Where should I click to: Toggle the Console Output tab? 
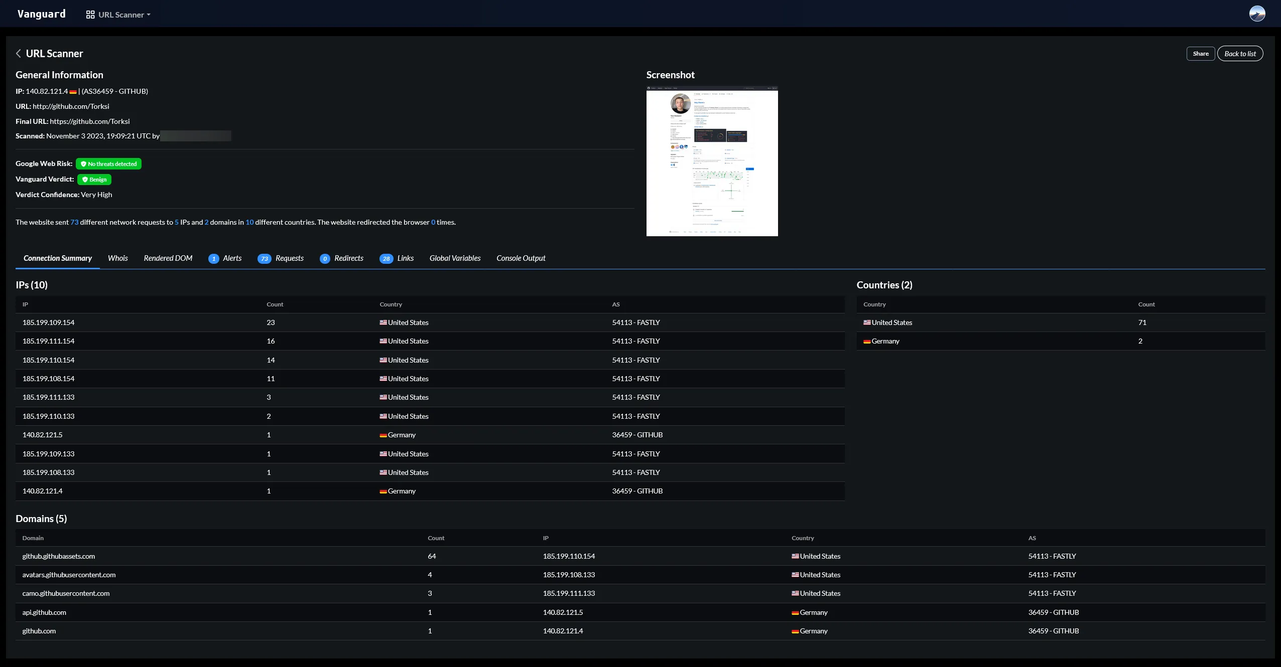521,258
